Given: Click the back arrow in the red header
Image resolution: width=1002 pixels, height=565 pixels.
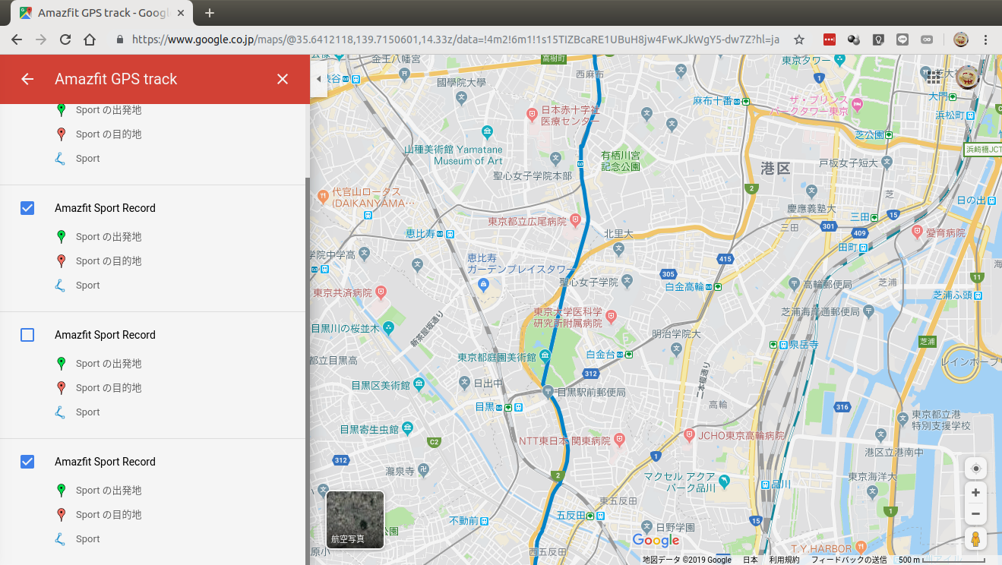Looking at the screenshot, I should 29,79.
